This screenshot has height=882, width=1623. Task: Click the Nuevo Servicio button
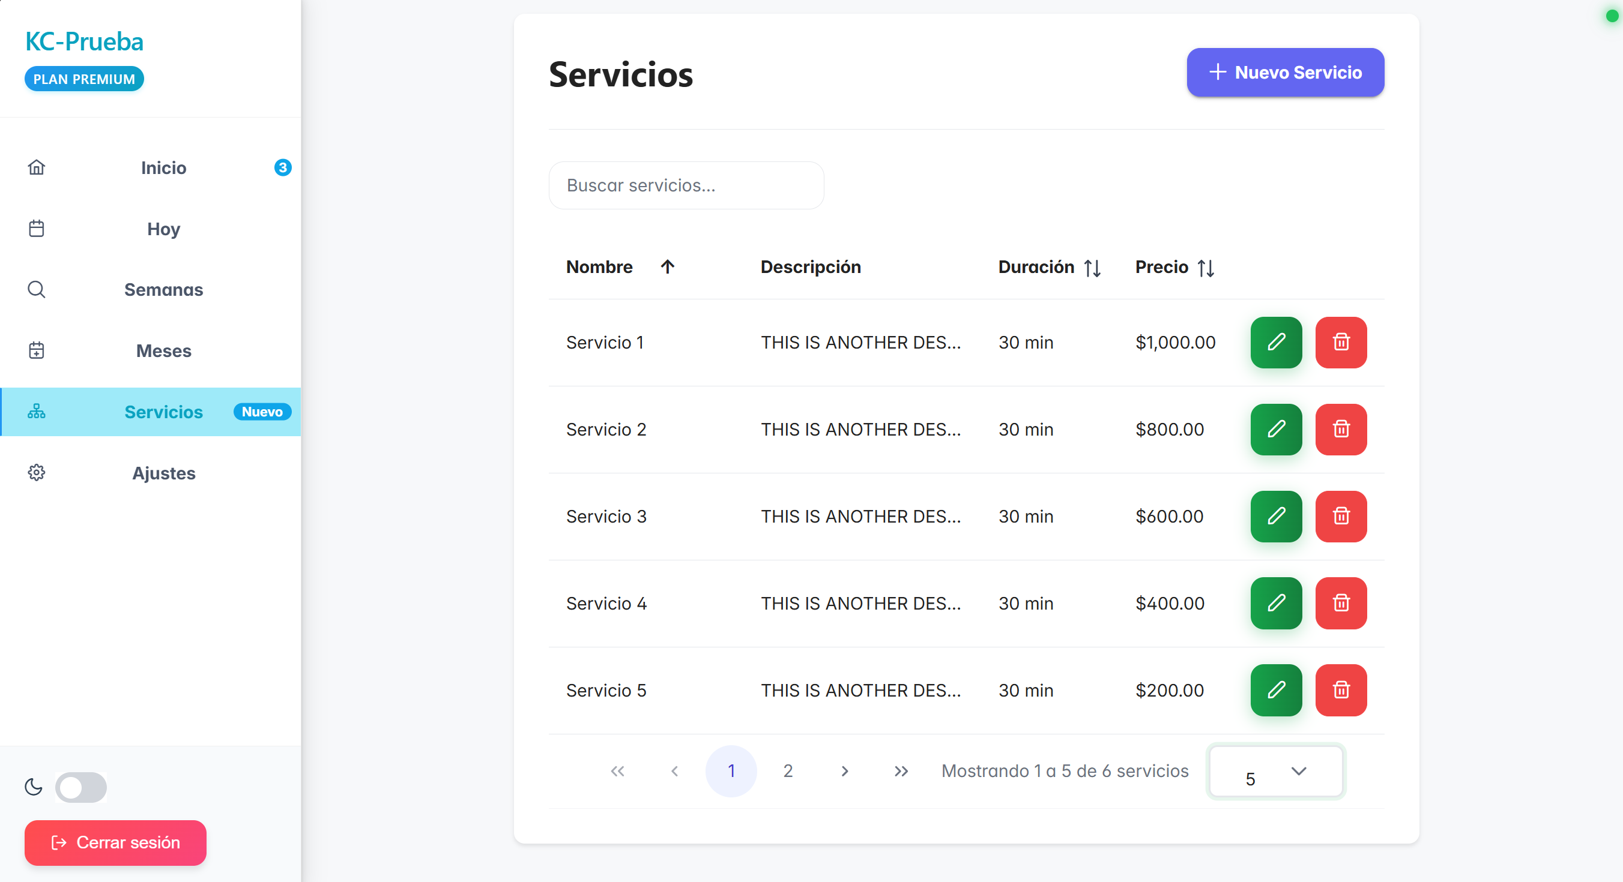(x=1285, y=73)
